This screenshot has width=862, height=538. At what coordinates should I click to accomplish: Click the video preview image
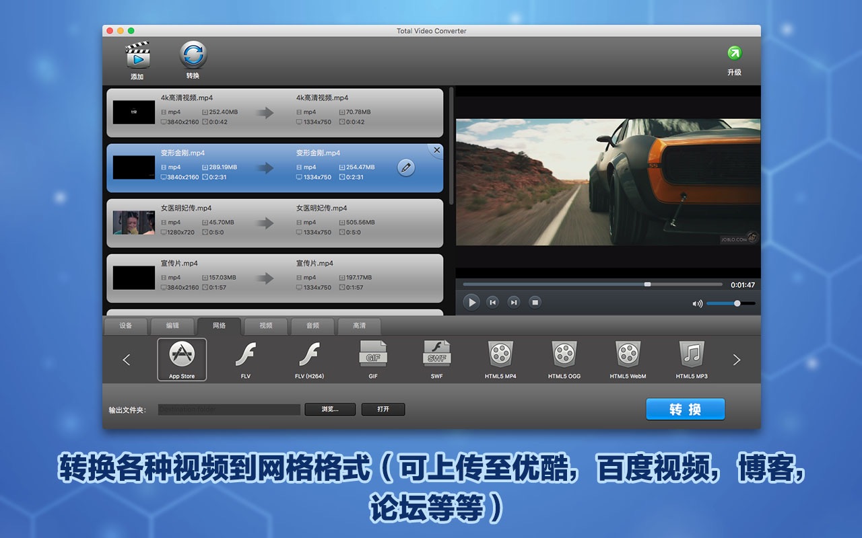(608, 182)
